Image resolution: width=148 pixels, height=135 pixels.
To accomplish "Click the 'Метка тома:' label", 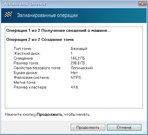I will point(25,82).
